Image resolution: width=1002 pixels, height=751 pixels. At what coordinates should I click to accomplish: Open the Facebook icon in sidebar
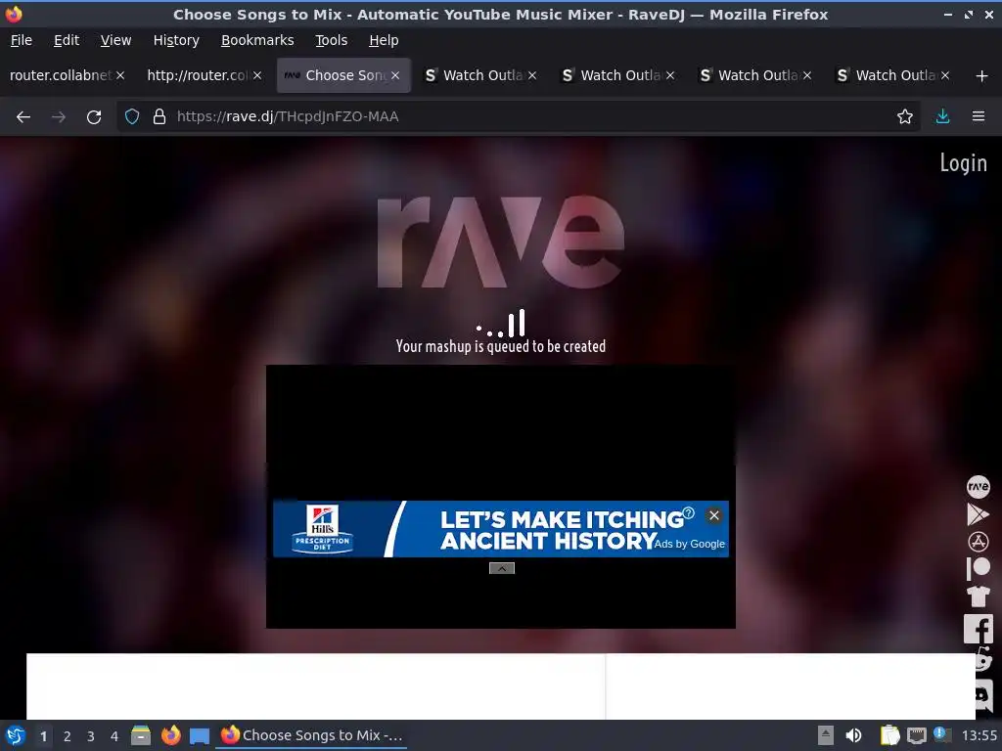979,629
